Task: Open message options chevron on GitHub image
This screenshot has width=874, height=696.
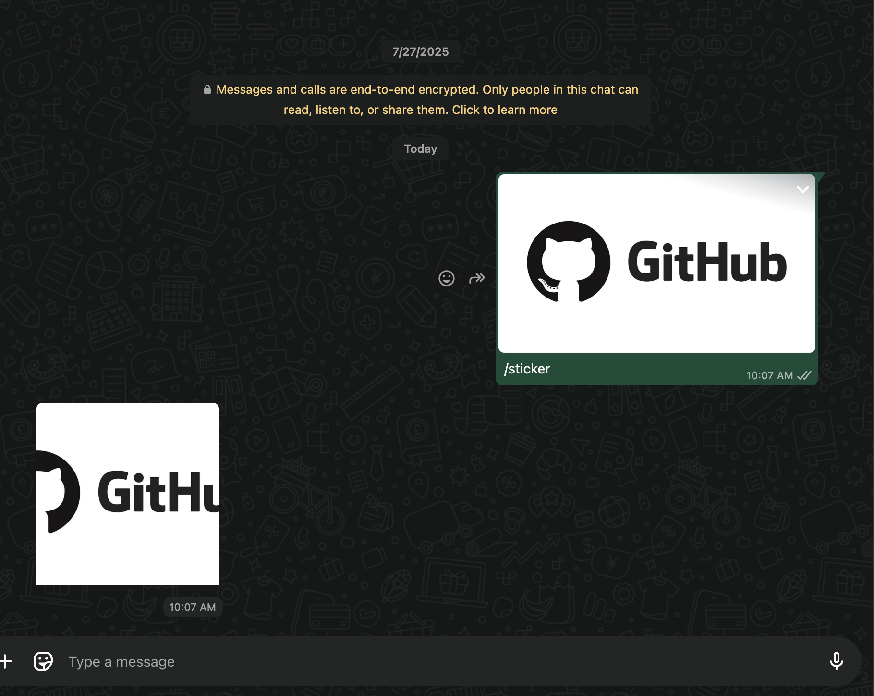Action: (803, 189)
